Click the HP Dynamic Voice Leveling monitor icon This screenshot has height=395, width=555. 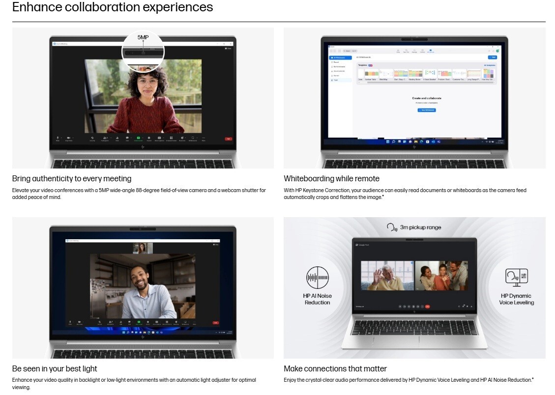tap(517, 278)
